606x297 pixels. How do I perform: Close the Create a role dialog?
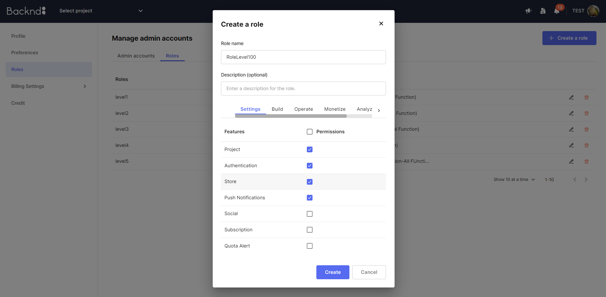381,23
